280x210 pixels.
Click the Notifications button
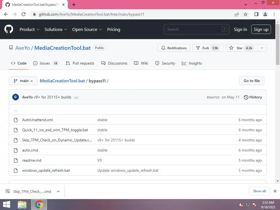174,48
